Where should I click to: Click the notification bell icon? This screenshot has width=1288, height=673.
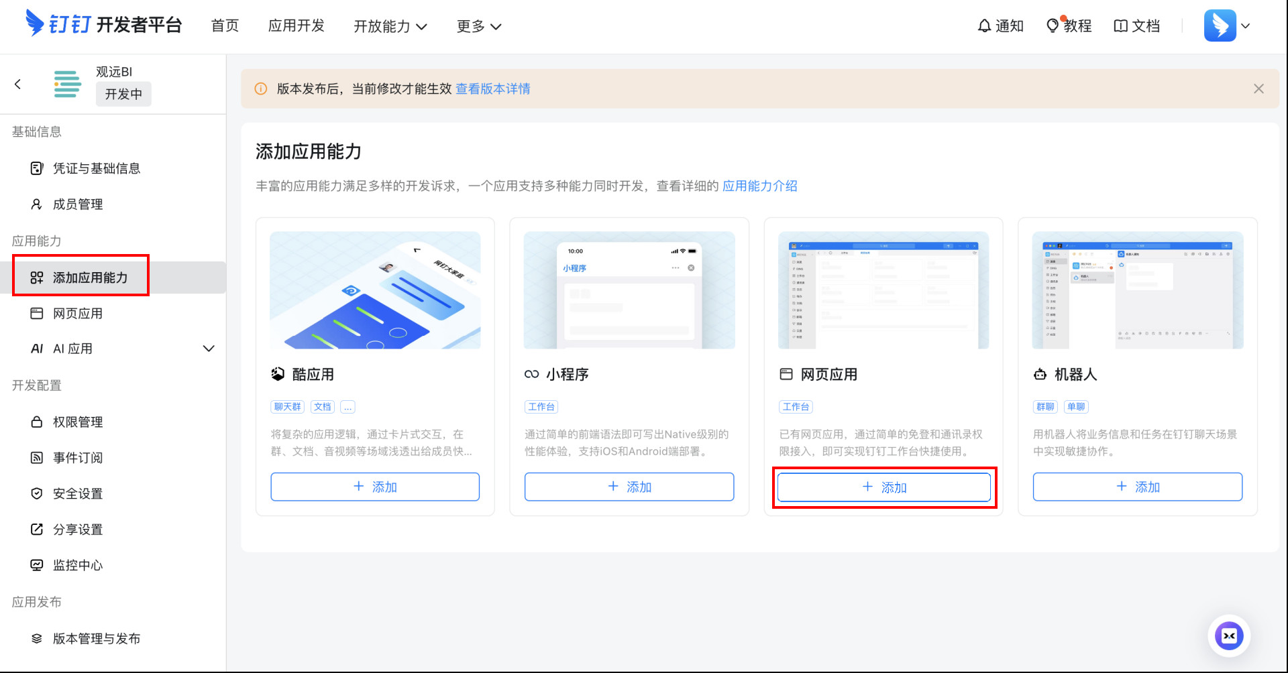click(984, 26)
